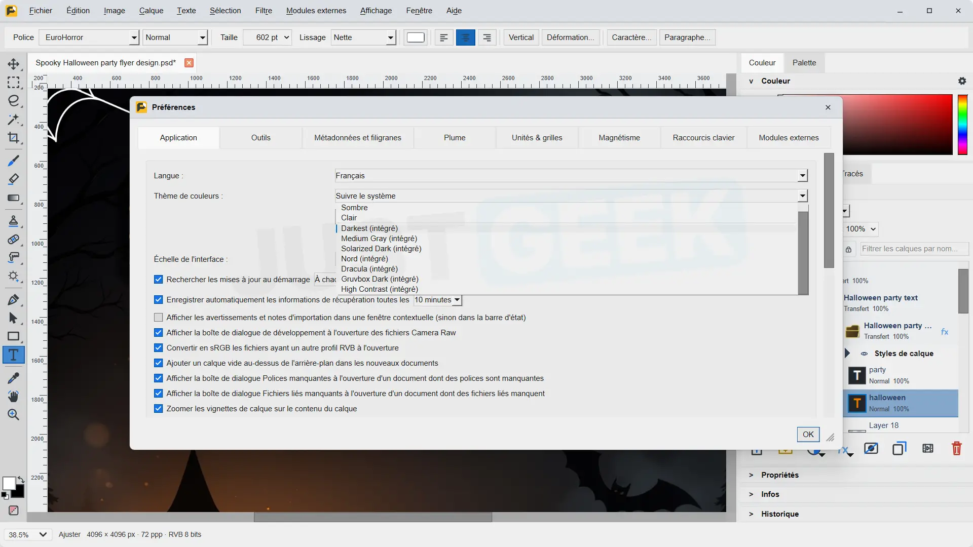This screenshot has height=547, width=973.
Task: Toggle Enregistrer automatiquement les informations de récupération
Action: point(159,300)
